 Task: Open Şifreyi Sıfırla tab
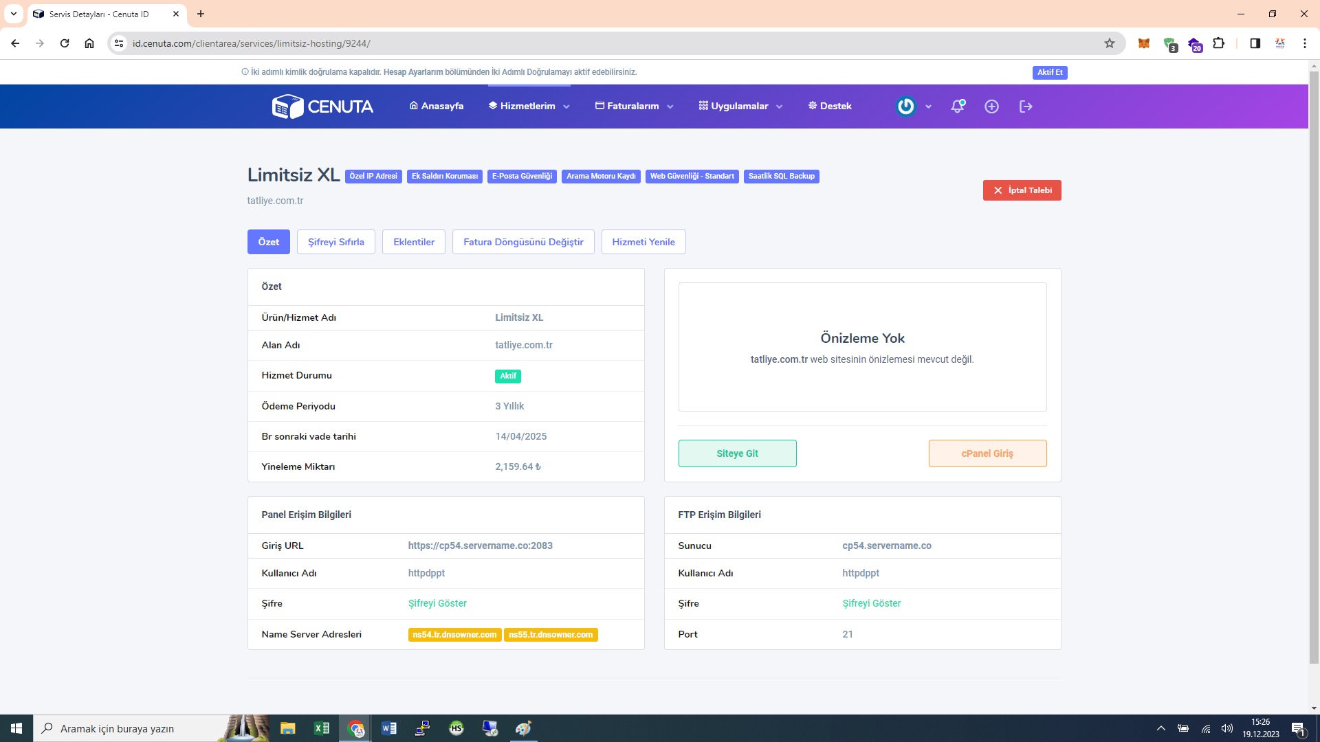tap(335, 242)
